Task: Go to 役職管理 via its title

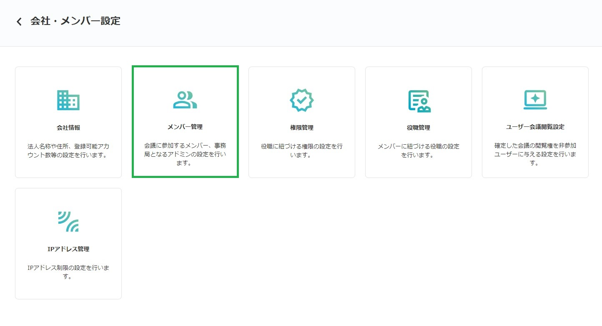Action: click(x=419, y=128)
